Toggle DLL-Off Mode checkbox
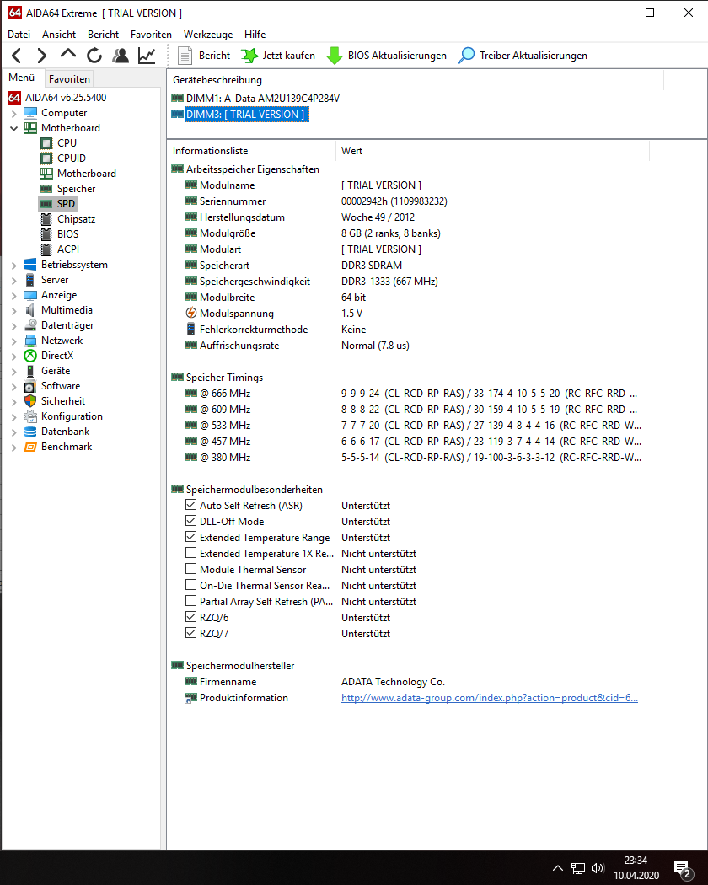 click(x=190, y=521)
